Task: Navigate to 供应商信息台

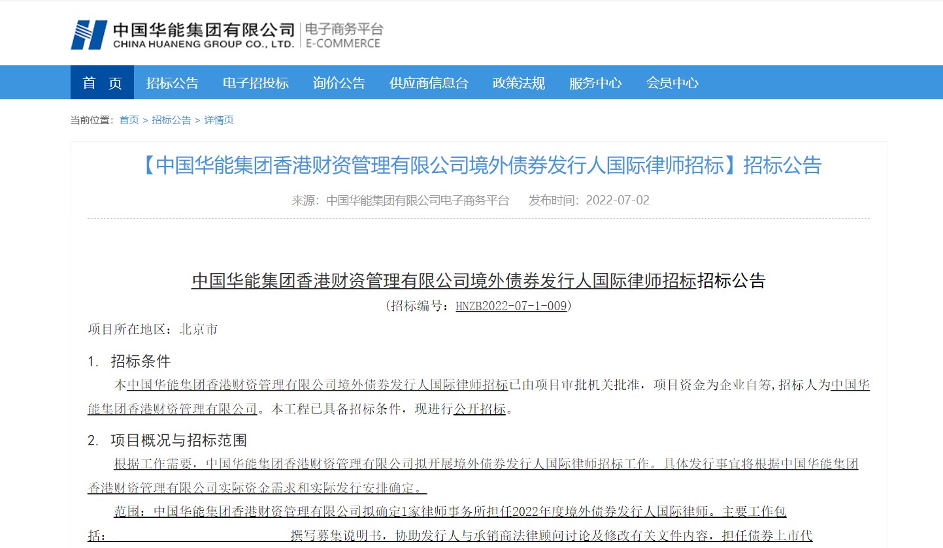Action: (429, 83)
